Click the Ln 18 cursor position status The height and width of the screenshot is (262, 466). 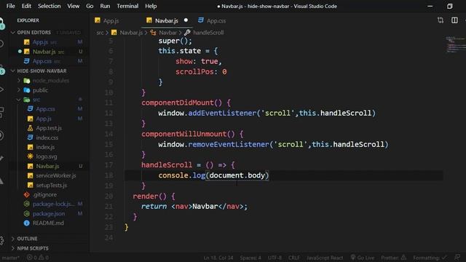click(218, 258)
